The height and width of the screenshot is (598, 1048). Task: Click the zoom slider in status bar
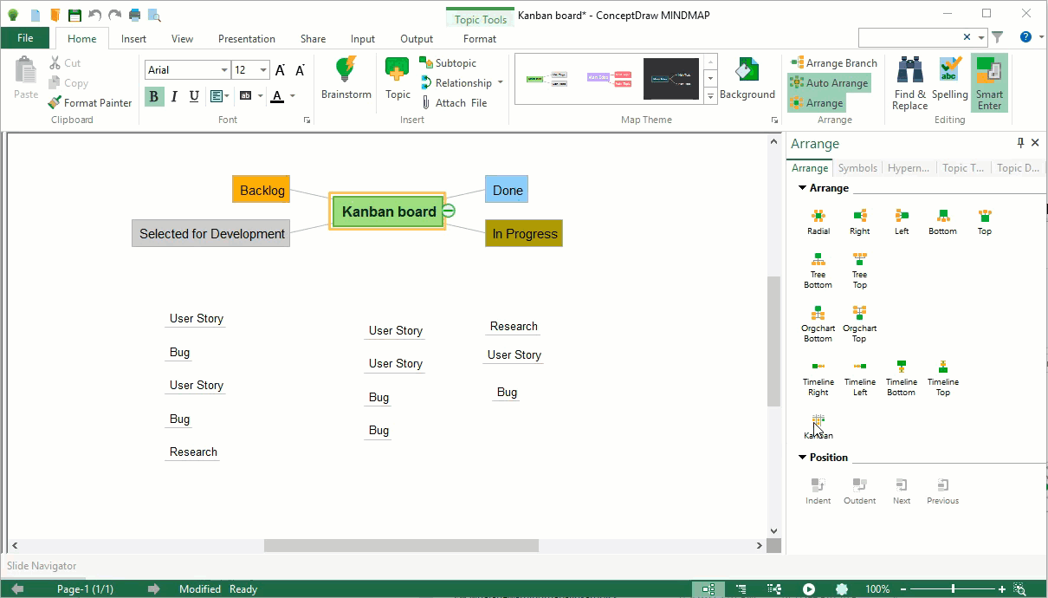coord(953,589)
